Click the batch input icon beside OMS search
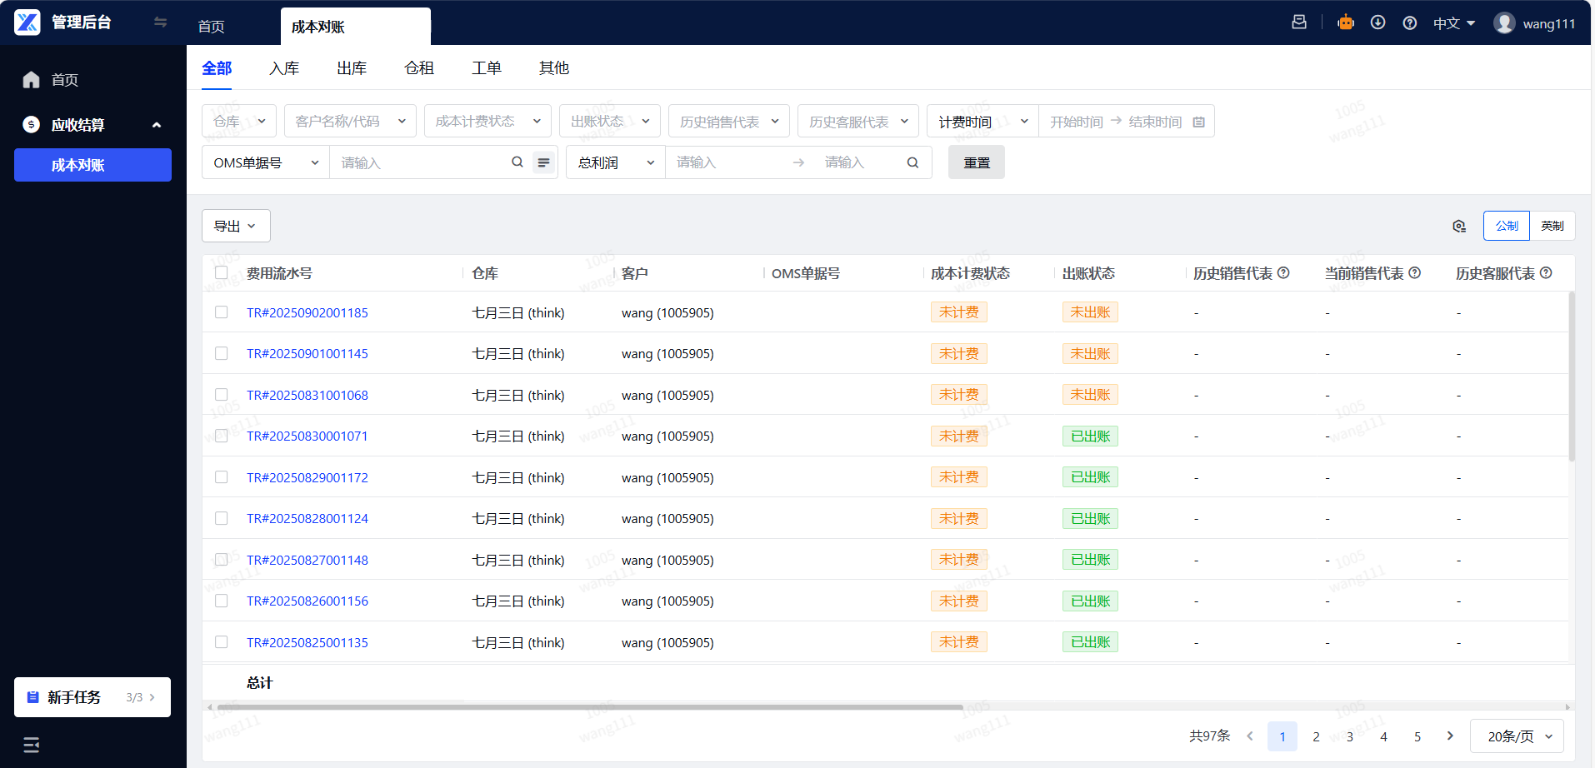The image size is (1595, 768). (543, 162)
